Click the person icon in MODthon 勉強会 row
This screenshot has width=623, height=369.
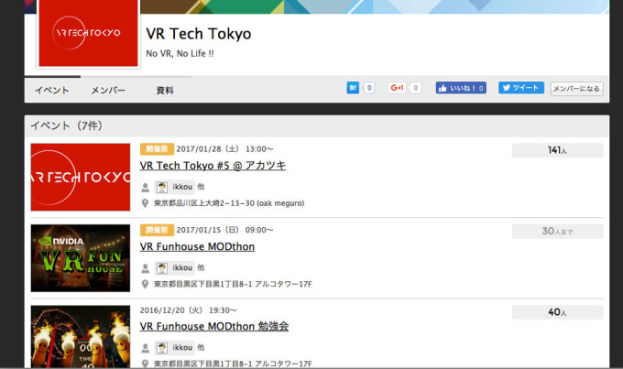[x=146, y=348]
